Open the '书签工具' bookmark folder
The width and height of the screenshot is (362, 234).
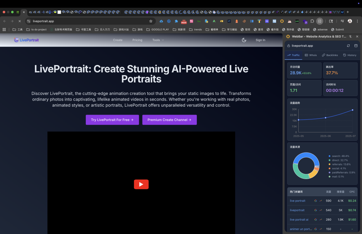click(83, 30)
